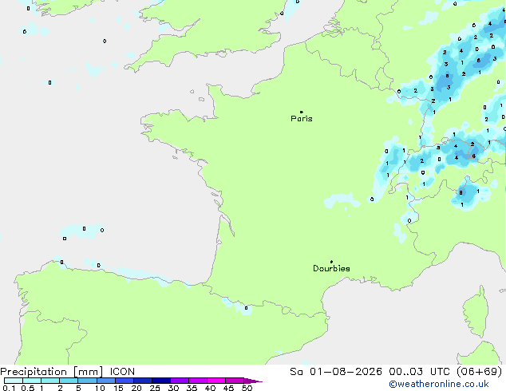Click the legend value 40
Viewport: 506px width, 391px height.
[211, 388]
